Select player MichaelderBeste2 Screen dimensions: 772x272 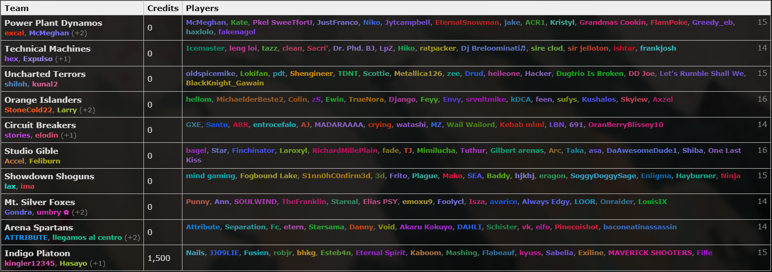point(250,99)
